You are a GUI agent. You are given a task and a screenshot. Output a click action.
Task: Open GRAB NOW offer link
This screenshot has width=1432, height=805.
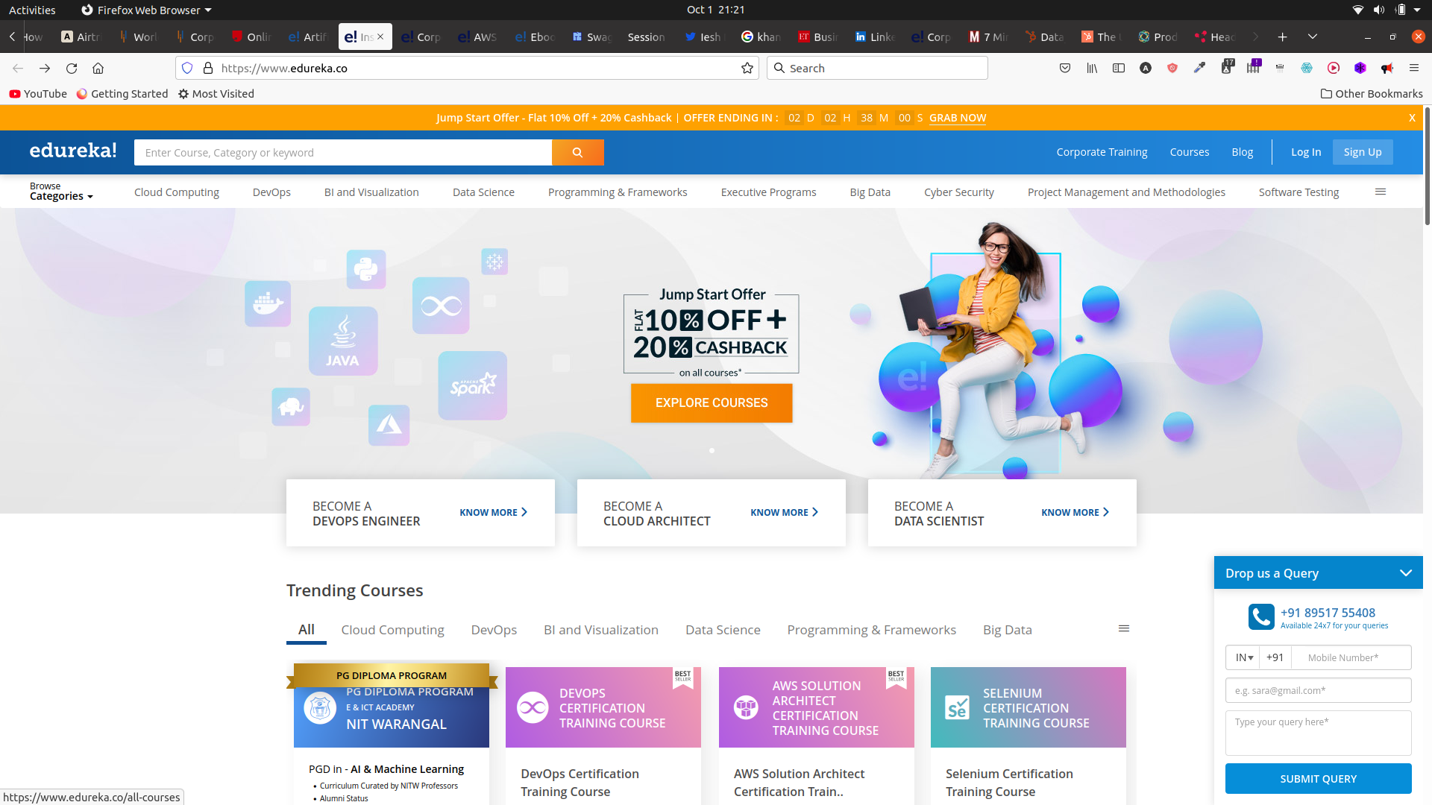coord(958,118)
